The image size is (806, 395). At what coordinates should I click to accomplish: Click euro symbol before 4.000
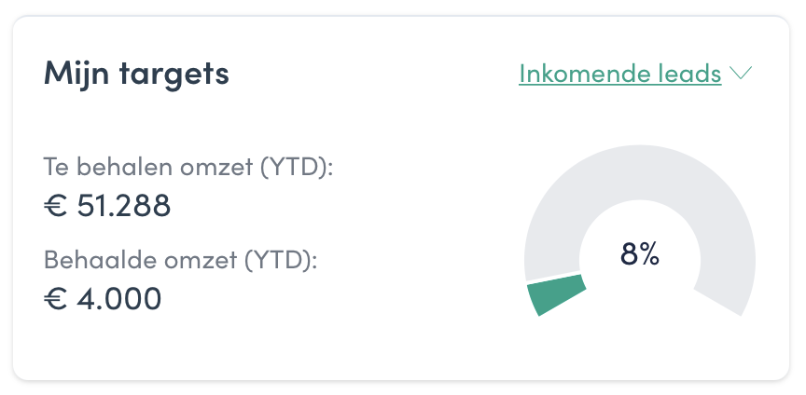pyautogui.click(x=56, y=299)
